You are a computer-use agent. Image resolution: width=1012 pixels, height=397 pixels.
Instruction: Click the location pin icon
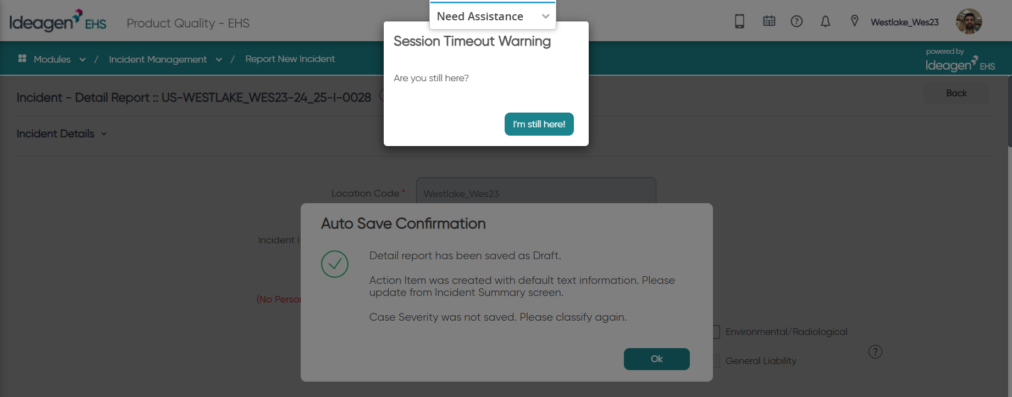click(x=854, y=21)
